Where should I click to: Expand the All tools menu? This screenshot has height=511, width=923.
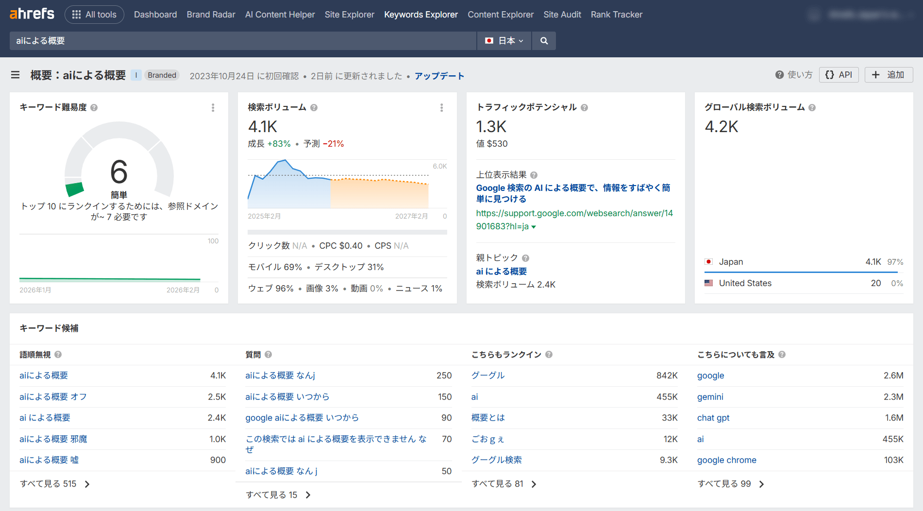tap(94, 15)
